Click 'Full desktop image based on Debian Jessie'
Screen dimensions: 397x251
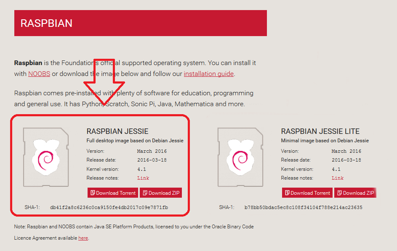[x=135, y=141]
